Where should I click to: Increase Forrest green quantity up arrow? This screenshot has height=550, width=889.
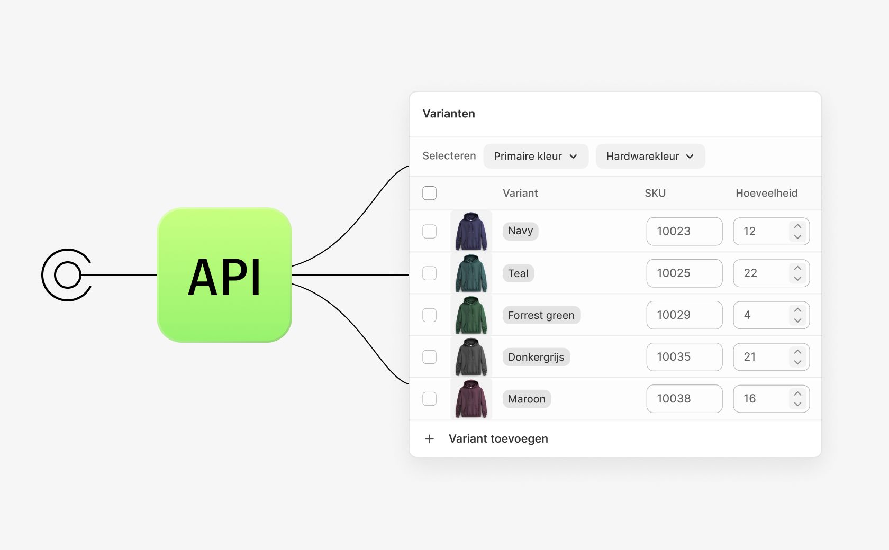(797, 310)
